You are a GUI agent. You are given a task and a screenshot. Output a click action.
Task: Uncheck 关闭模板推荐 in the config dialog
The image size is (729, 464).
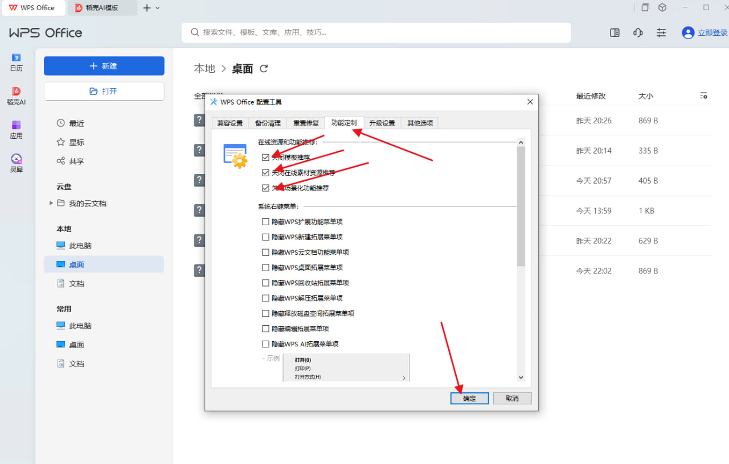pyautogui.click(x=265, y=158)
